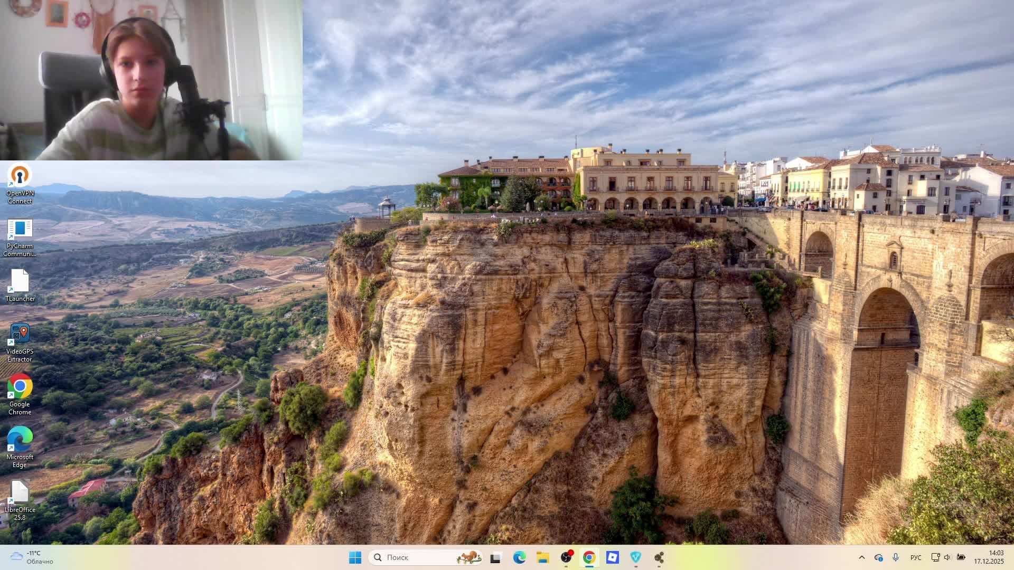Open Task View from the taskbar
This screenshot has width=1014, height=570.
495,557
